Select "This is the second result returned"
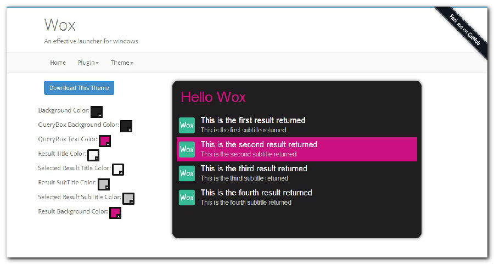Image resolution: width=494 pixels, height=264 pixels. click(259, 144)
